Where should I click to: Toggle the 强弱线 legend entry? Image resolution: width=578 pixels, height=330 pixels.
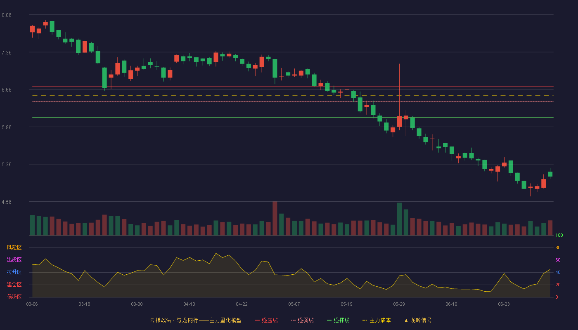[x=302, y=320]
